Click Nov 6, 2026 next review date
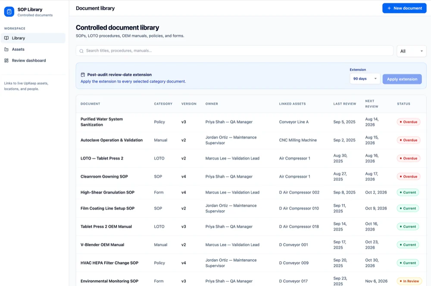Viewport: 431px width, 286px height. pyautogui.click(x=376, y=281)
